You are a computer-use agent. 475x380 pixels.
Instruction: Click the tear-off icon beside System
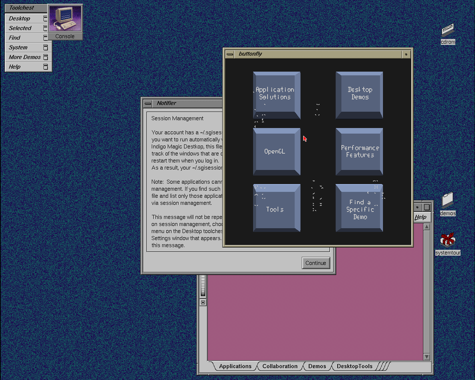pyautogui.click(x=45, y=47)
